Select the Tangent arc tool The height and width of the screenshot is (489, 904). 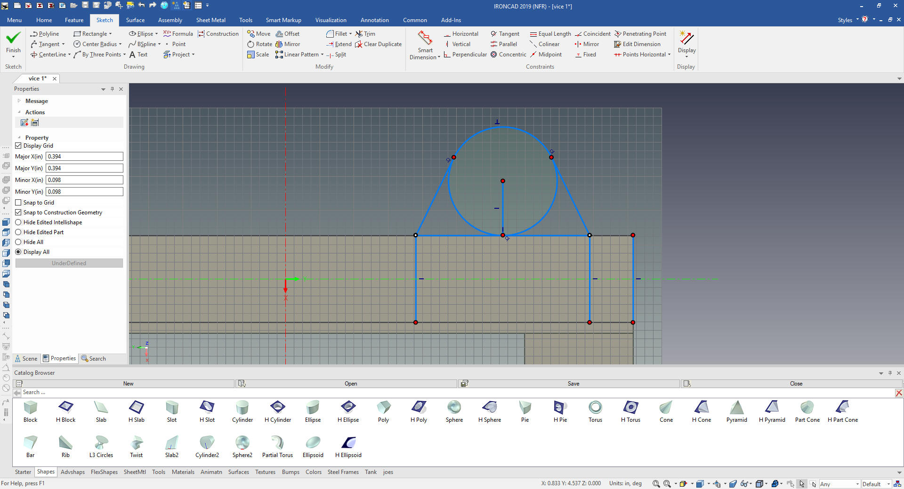(45, 44)
